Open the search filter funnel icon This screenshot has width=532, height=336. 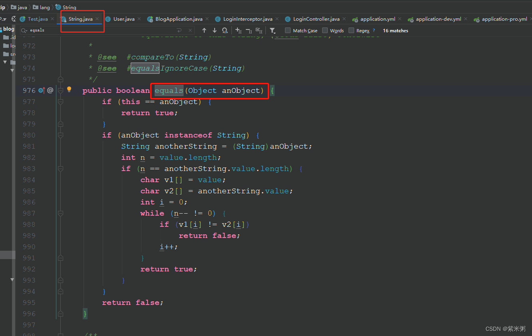click(272, 30)
